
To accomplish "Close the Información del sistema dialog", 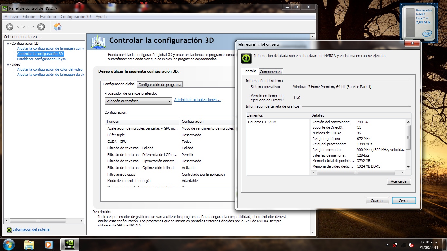I will tap(412, 43).
